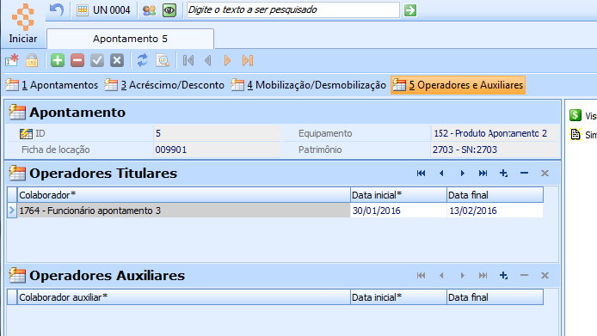Screen dimensions: 597x336
Task: Click the row indicator arrow for row 1764
Action: (x=12, y=211)
